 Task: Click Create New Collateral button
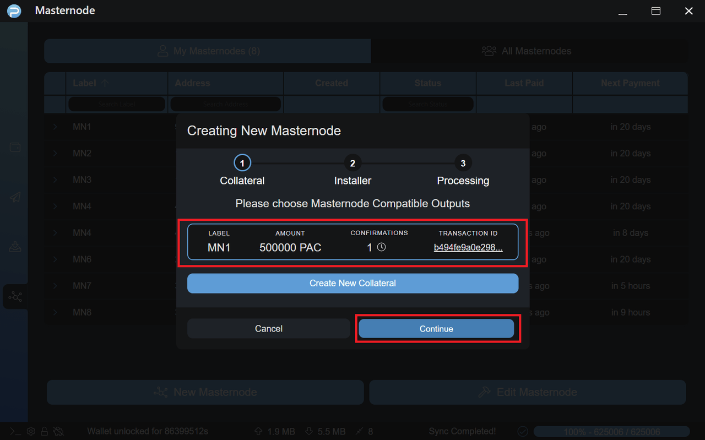tap(352, 283)
